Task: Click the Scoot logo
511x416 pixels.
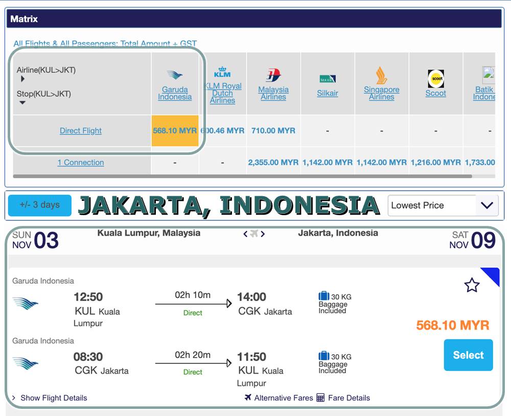Action: [436, 79]
